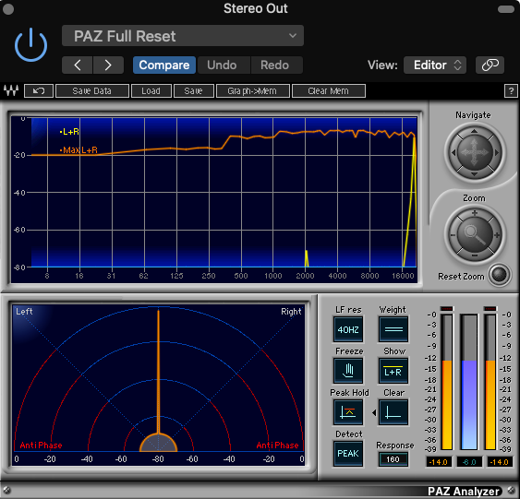Change the LF res 40HZ selector

pos(348,329)
